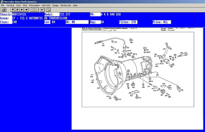Open the Terminal menu

[x=10, y=5]
